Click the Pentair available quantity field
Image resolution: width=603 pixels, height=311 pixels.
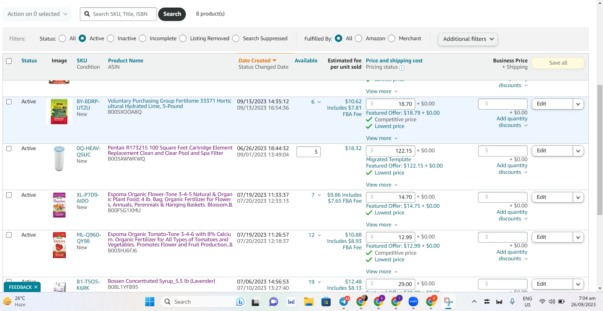click(x=308, y=152)
